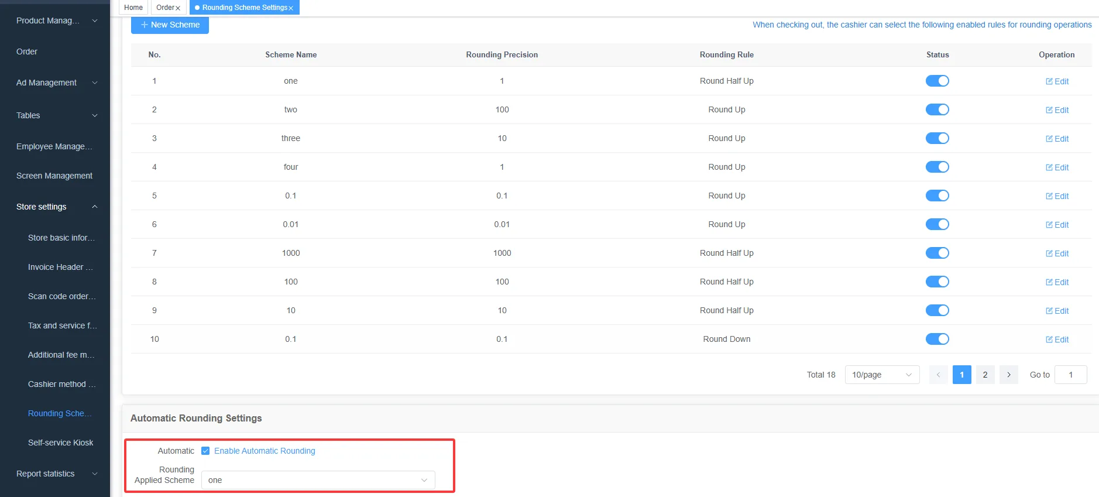The width and height of the screenshot is (1099, 497).
Task: Toggle status switch for scheme 1000
Action: pyautogui.click(x=937, y=253)
